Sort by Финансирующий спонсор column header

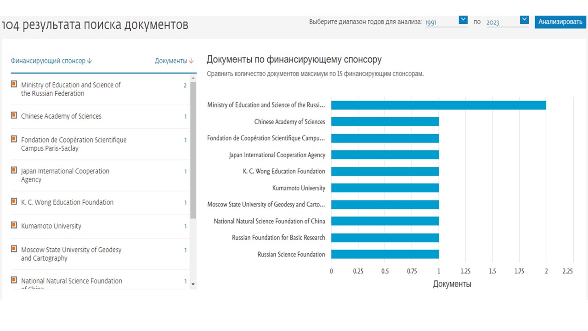(x=51, y=61)
